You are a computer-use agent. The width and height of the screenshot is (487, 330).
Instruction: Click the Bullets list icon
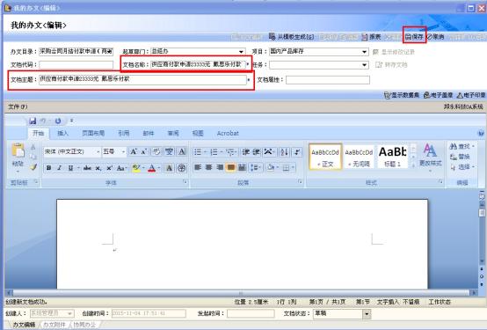198,151
